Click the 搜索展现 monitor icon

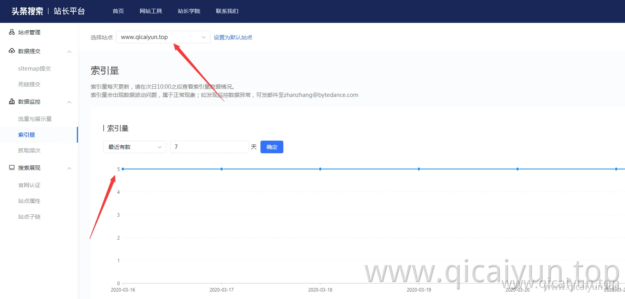[x=12, y=168]
